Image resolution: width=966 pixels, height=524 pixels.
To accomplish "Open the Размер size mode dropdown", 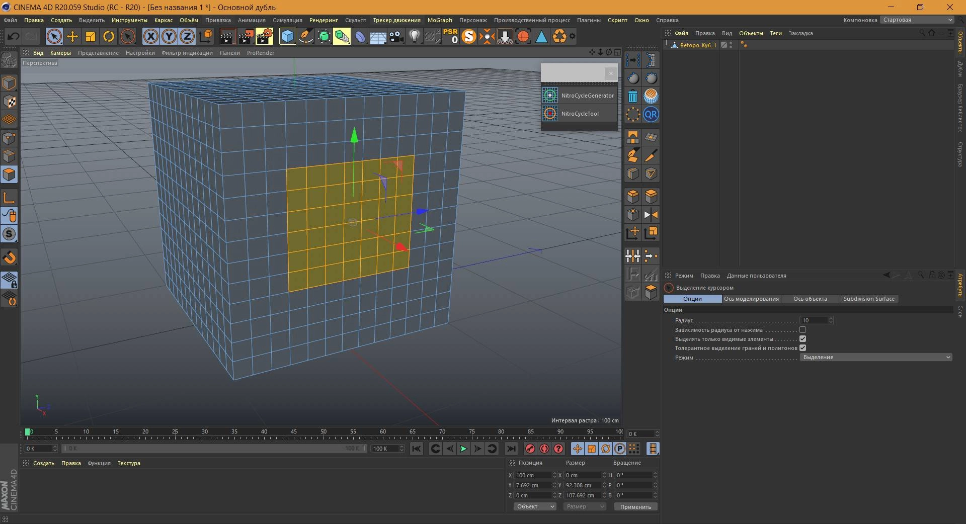I will tap(584, 506).
